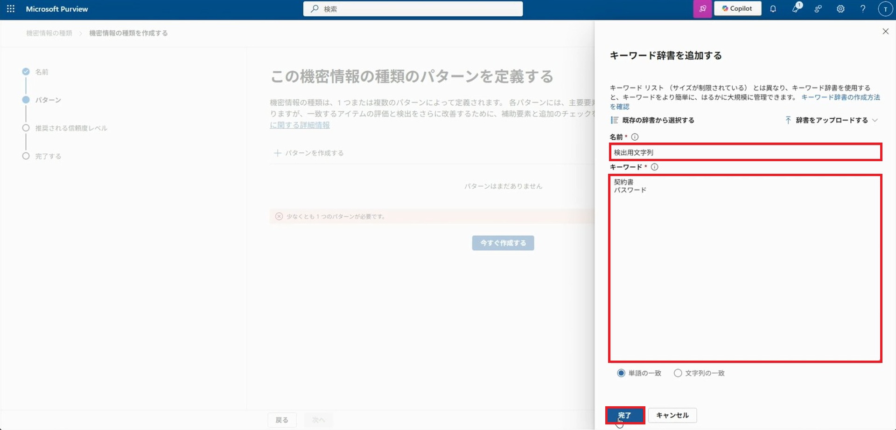Select the 単語の一致 radio button
Image resolution: width=896 pixels, height=430 pixels.
[621, 373]
